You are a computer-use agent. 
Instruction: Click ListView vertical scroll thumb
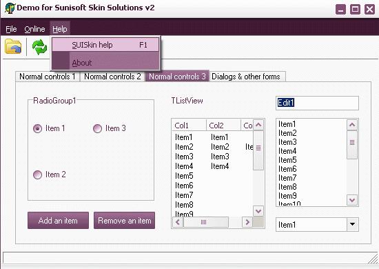258,150
